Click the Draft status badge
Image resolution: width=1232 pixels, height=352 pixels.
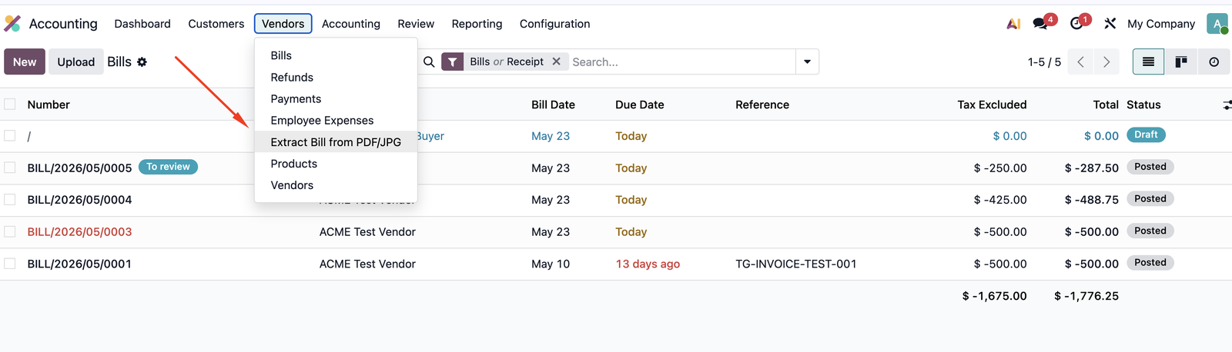1146,134
